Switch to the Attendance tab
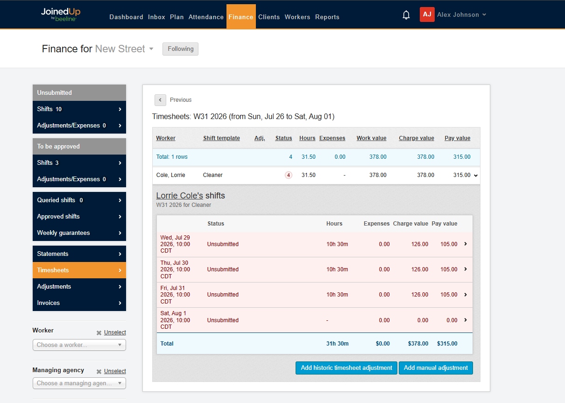Image resolution: width=565 pixels, height=403 pixels. pyautogui.click(x=206, y=17)
